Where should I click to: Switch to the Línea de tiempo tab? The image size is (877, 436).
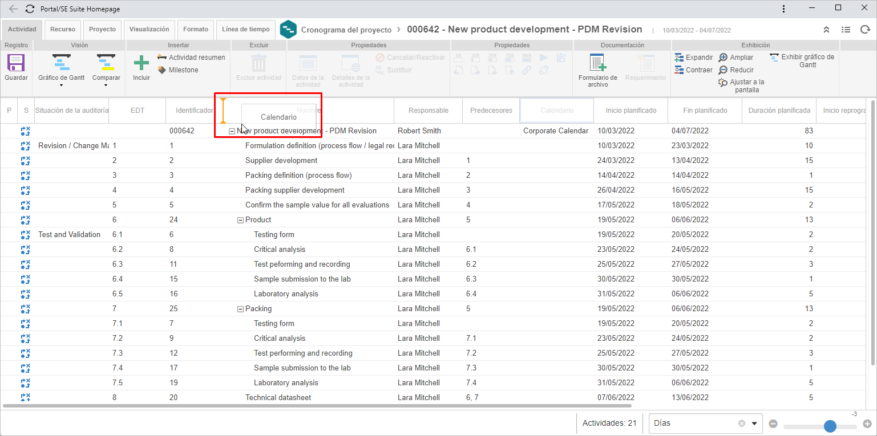click(246, 29)
